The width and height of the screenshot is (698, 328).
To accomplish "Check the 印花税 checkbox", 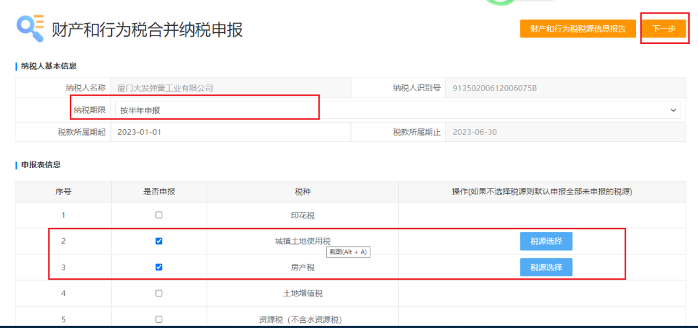I will tap(159, 215).
